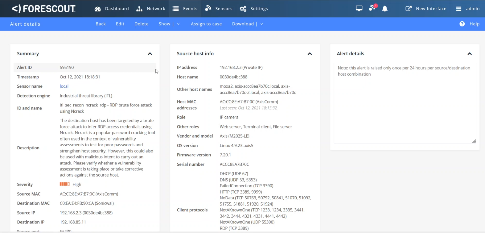Open the Settings menu
The width and height of the screenshot is (485, 233).
[x=254, y=9]
